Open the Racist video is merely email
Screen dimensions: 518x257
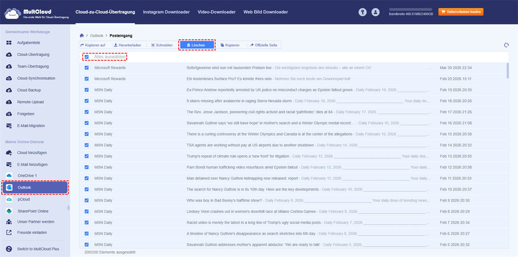[x=253, y=223]
